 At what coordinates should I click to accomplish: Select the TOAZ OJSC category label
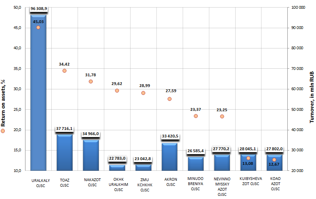pyautogui.click(x=64, y=183)
